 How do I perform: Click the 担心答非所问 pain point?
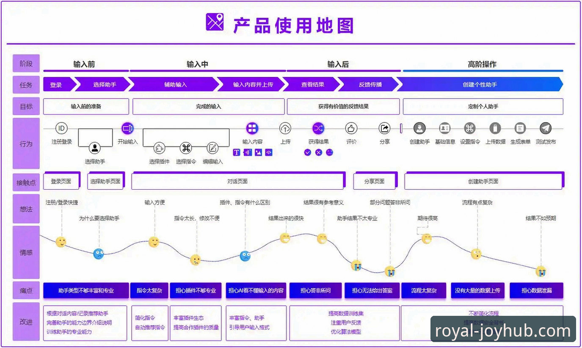pyautogui.click(x=315, y=290)
